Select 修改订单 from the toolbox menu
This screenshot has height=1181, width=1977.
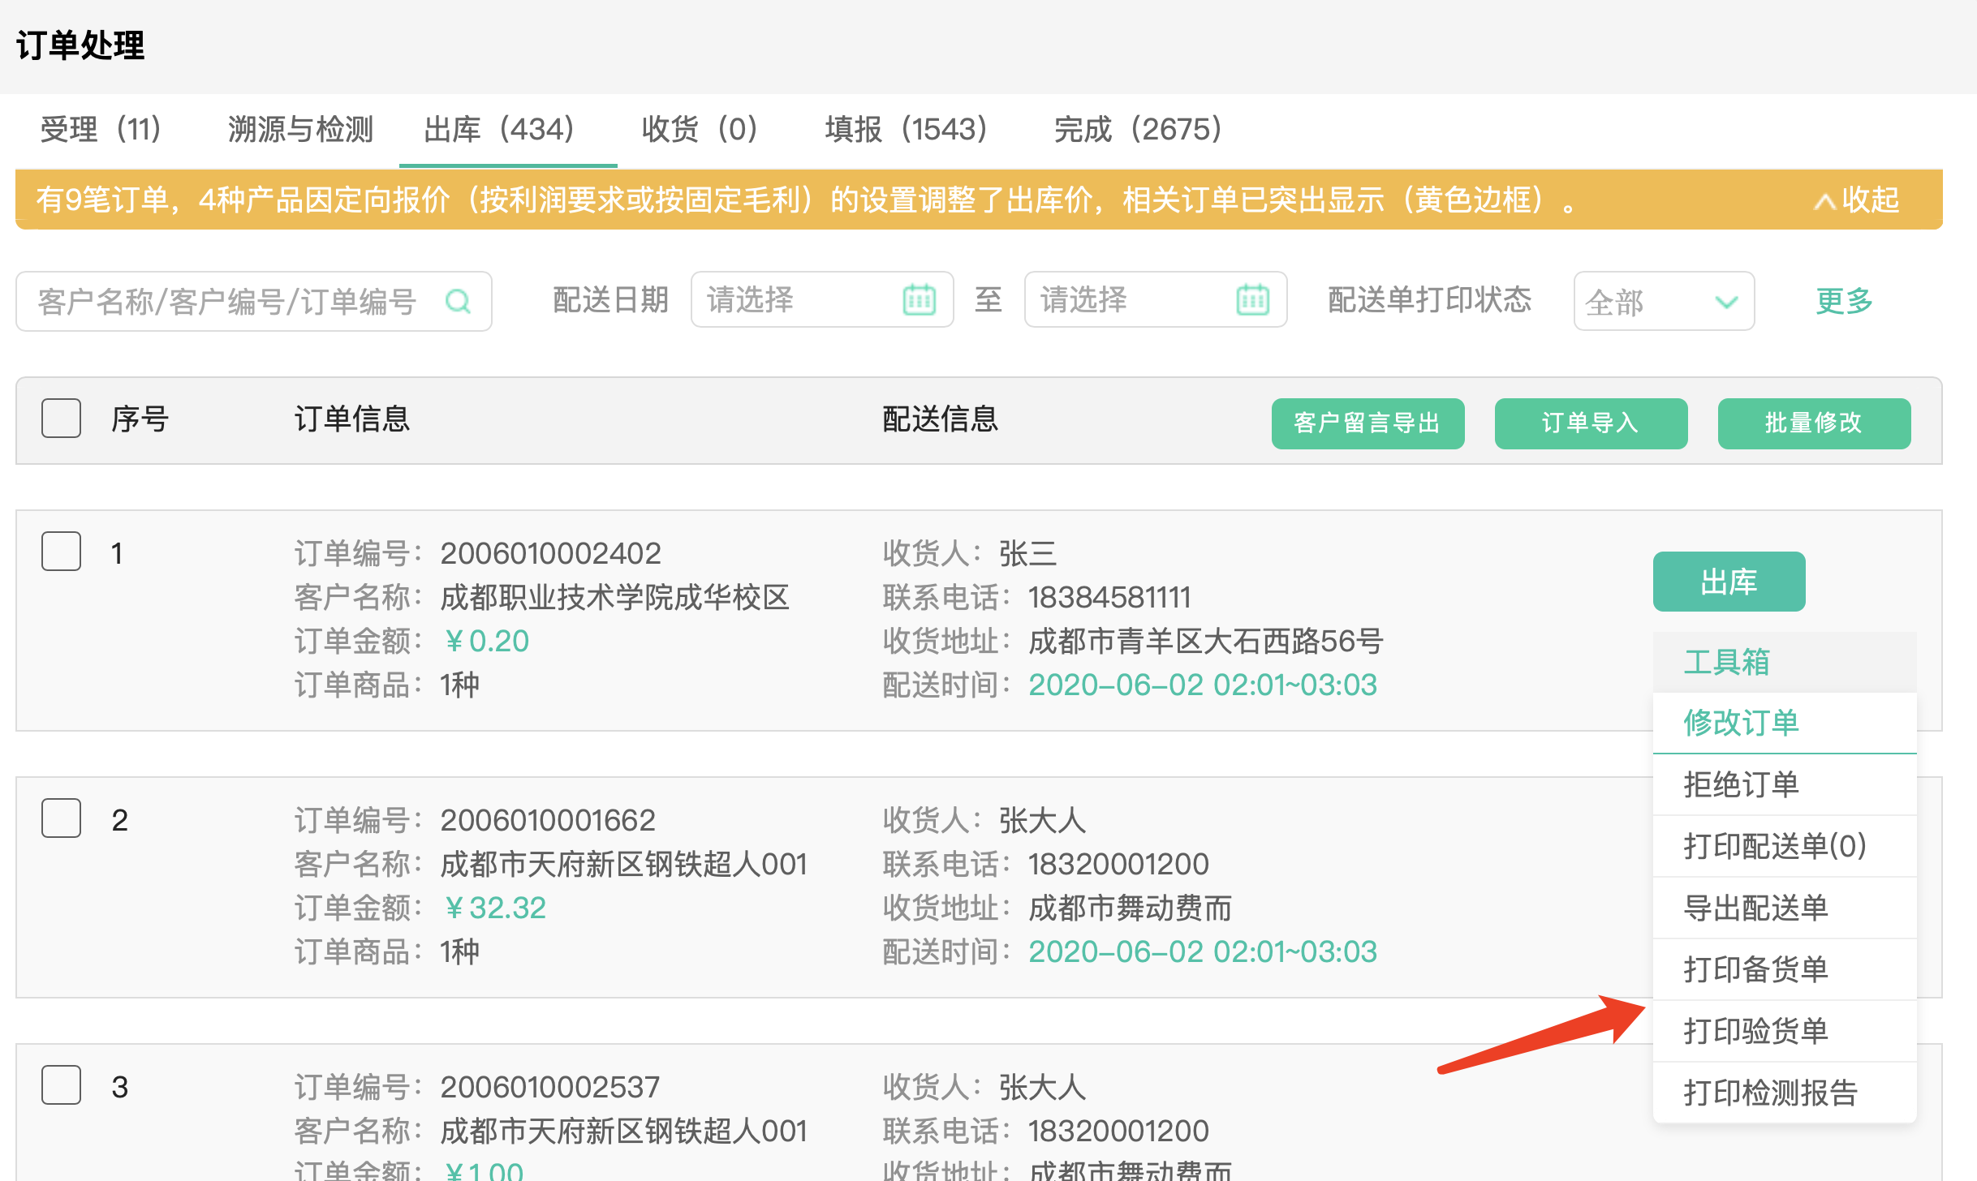pyautogui.click(x=1741, y=723)
